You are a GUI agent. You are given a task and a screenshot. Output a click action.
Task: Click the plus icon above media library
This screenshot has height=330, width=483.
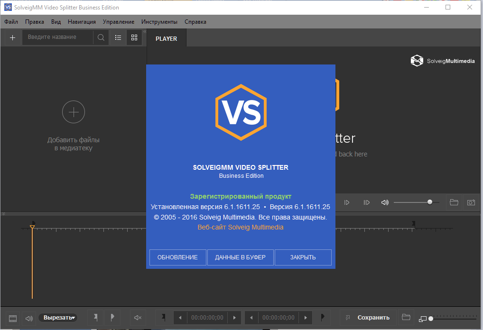click(12, 37)
